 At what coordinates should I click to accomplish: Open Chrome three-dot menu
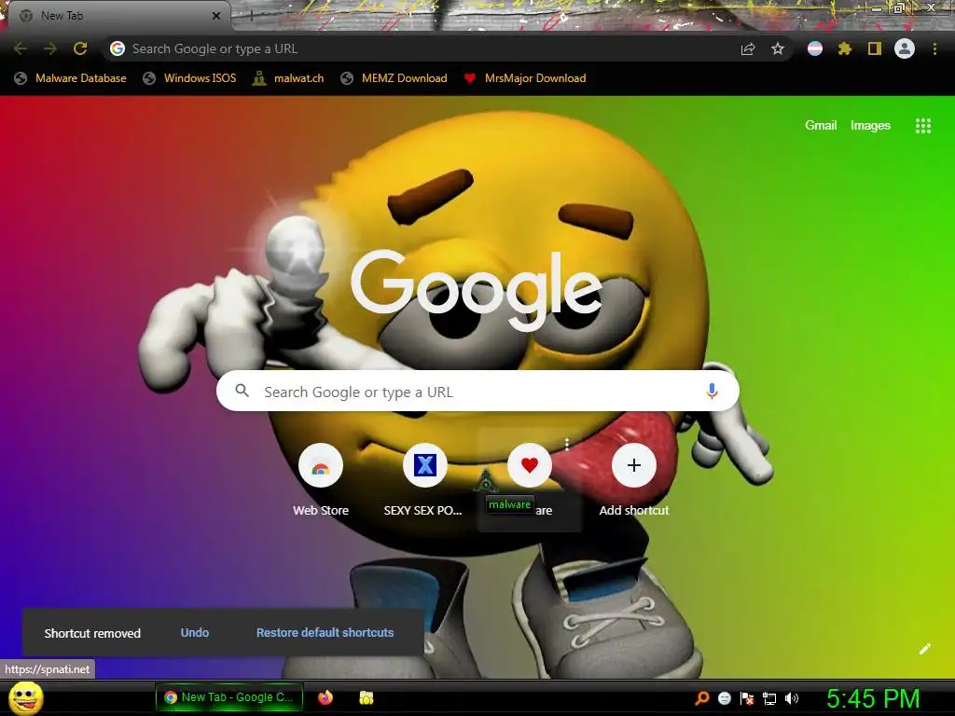934,48
